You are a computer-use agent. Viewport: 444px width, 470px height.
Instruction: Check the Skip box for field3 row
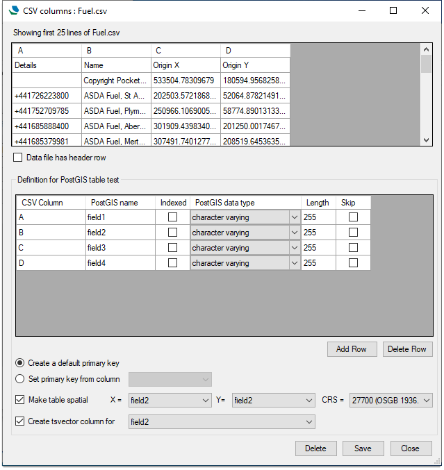353,248
